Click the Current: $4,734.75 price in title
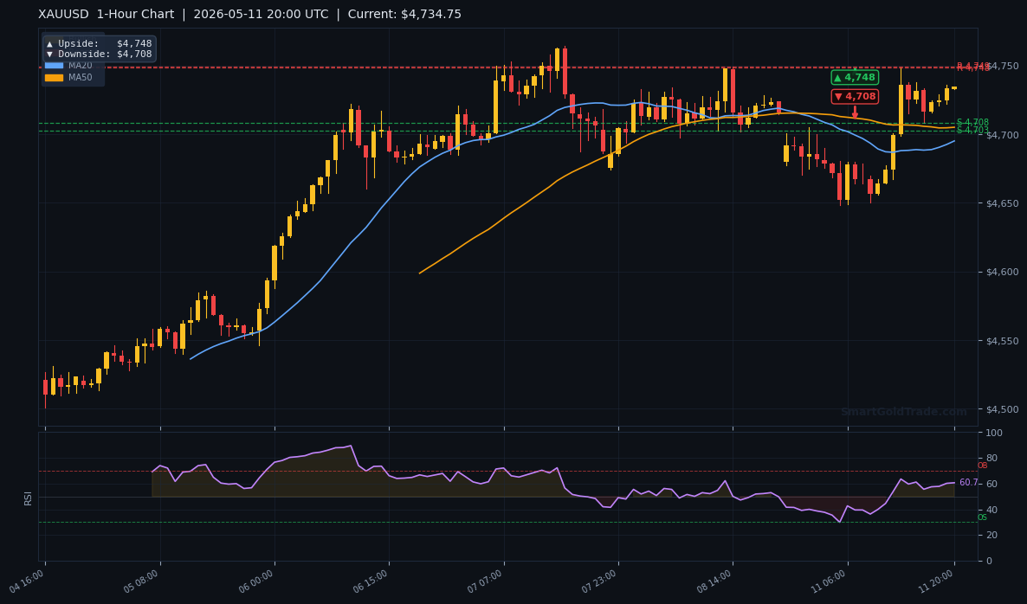Viewport: 1027px width, 604px height. 404,15
